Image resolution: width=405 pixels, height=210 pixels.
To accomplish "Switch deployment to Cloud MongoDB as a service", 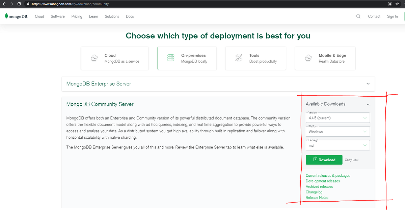I will [x=114, y=58].
